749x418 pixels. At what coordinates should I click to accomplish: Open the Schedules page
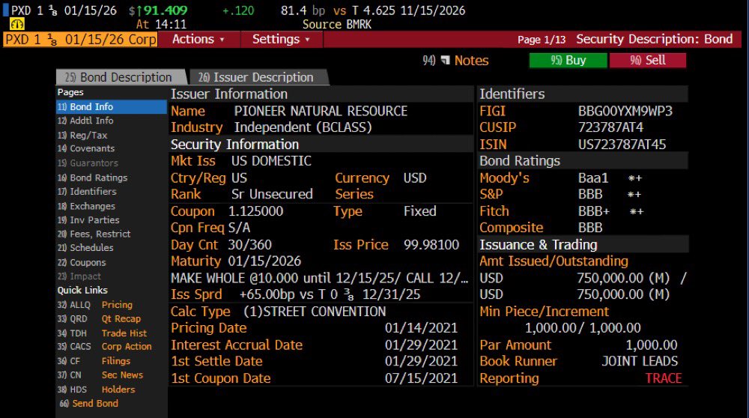point(85,248)
